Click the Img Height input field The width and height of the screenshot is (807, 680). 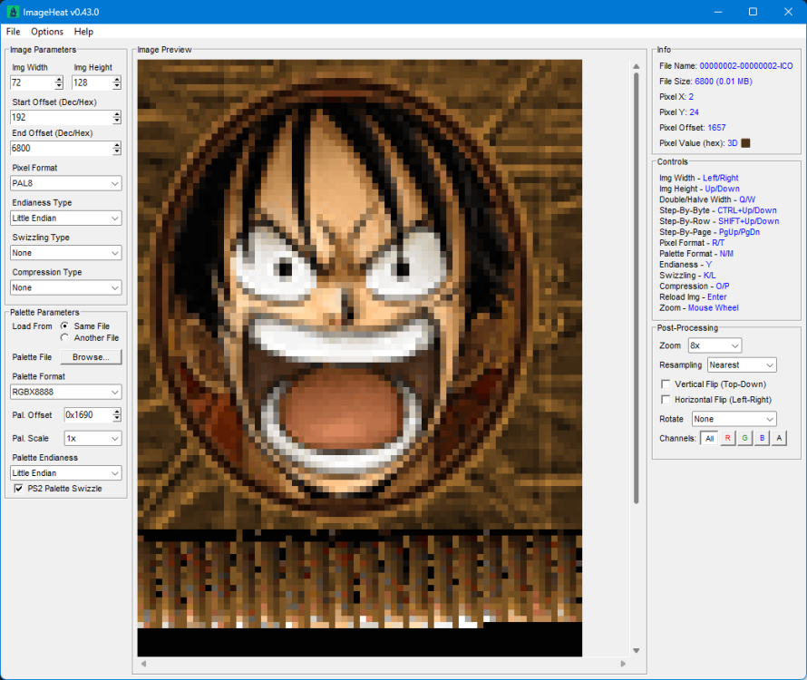(92, 83)
